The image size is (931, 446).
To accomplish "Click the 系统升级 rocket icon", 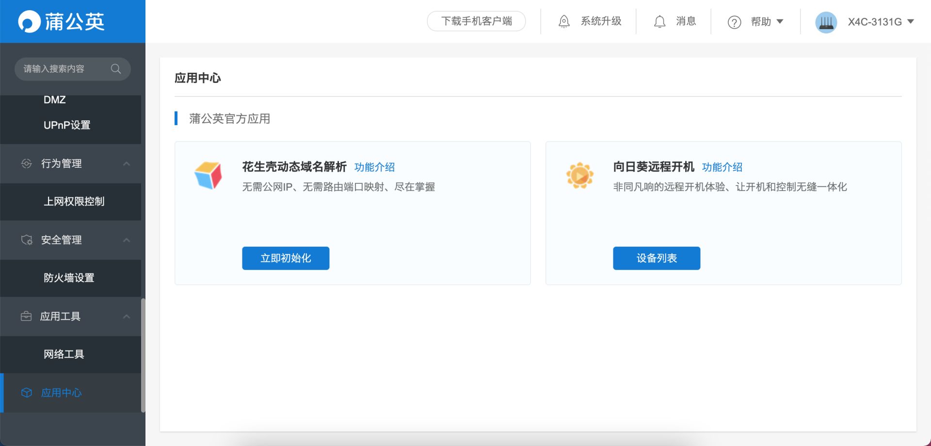I will [564, 21].
